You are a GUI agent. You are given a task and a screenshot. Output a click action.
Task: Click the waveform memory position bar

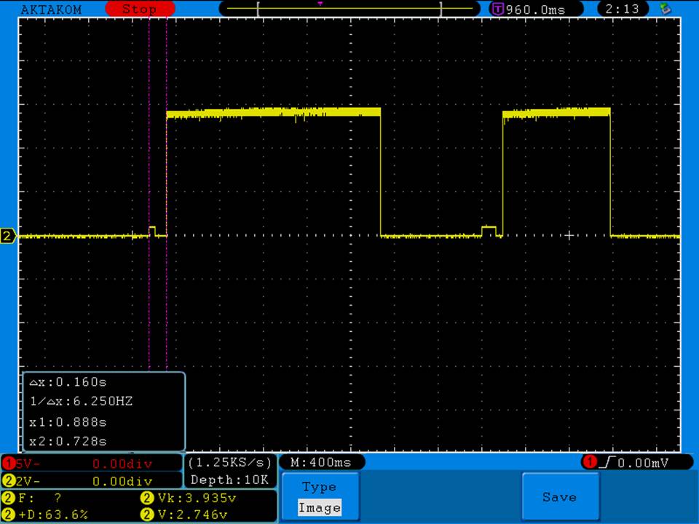tap(349, 9)
